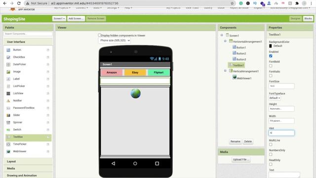Click the Delete component button
This screenshot has height=178, width=316.
[248, 141]
